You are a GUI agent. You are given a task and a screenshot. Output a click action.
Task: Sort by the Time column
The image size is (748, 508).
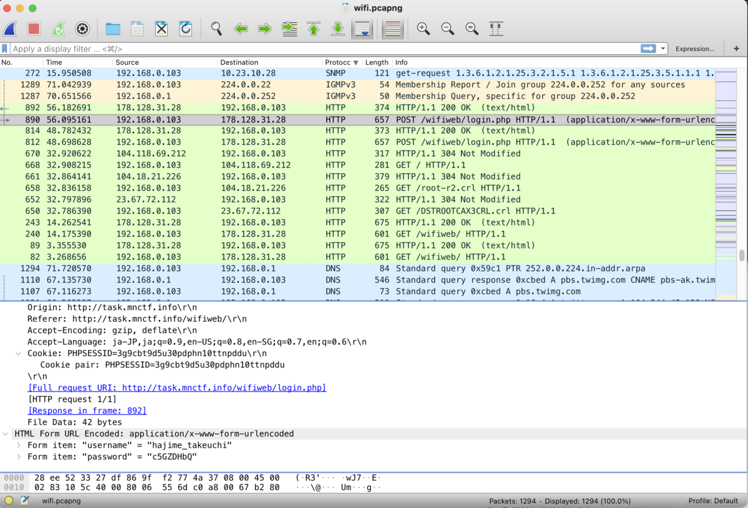(79, 62)
